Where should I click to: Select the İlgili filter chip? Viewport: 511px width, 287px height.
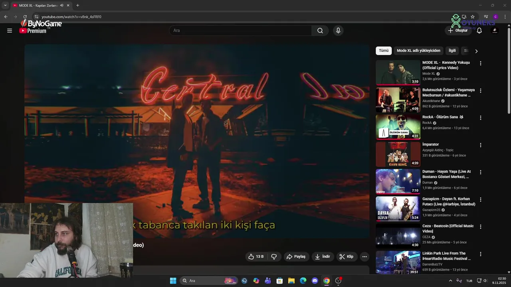pos(452,51)
